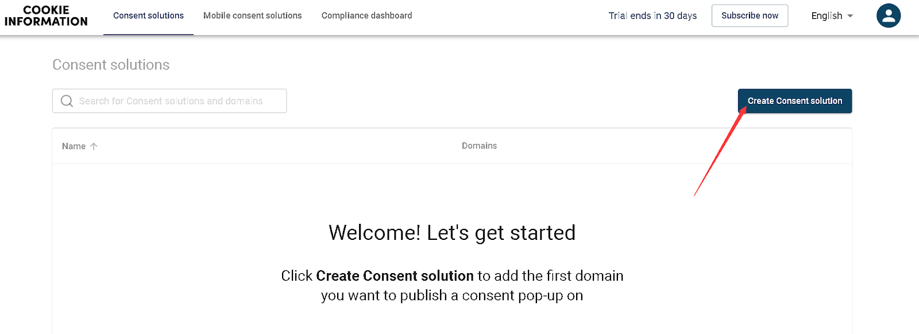Click the sort arrow beside Name
This screenshot has height=334, width=919.
[94, 146]
